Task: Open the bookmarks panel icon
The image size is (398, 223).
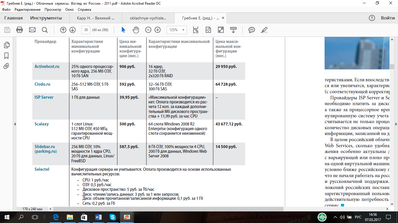Action: 6,56
